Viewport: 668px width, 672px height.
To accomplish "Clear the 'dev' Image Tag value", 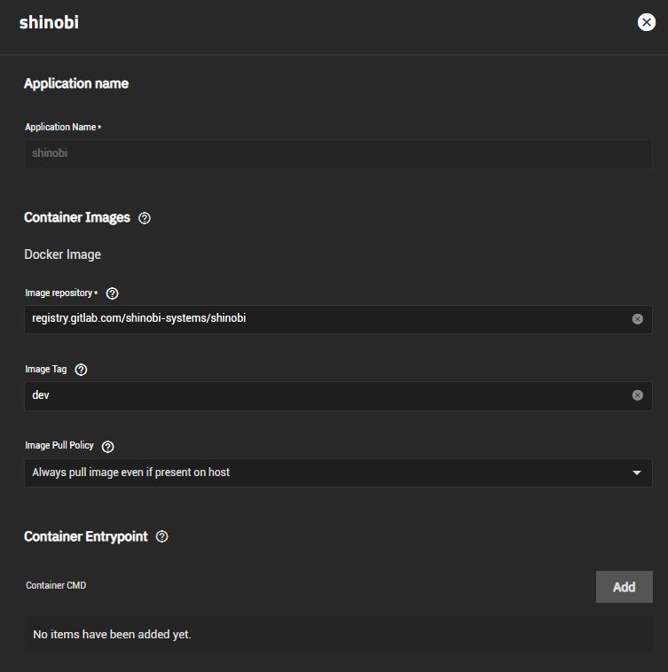I will point(637,395).
